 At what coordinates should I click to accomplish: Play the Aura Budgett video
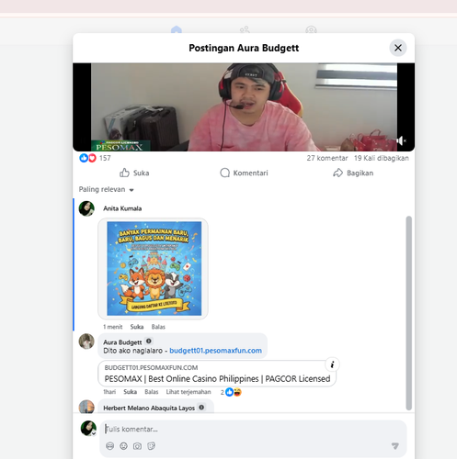coord(244,107)
